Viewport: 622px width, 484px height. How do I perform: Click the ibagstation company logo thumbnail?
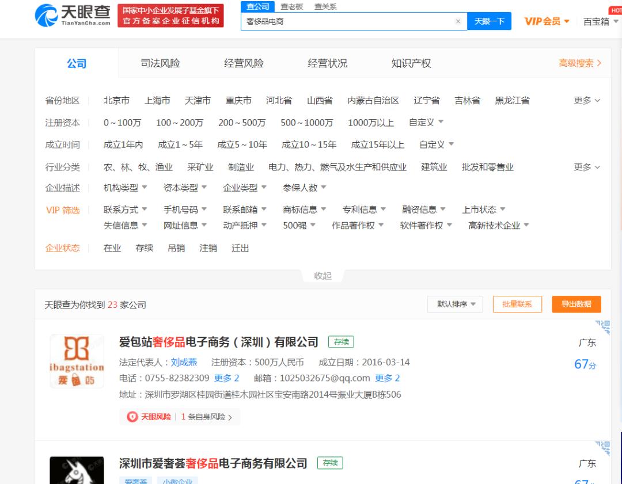tap(77, 361)
